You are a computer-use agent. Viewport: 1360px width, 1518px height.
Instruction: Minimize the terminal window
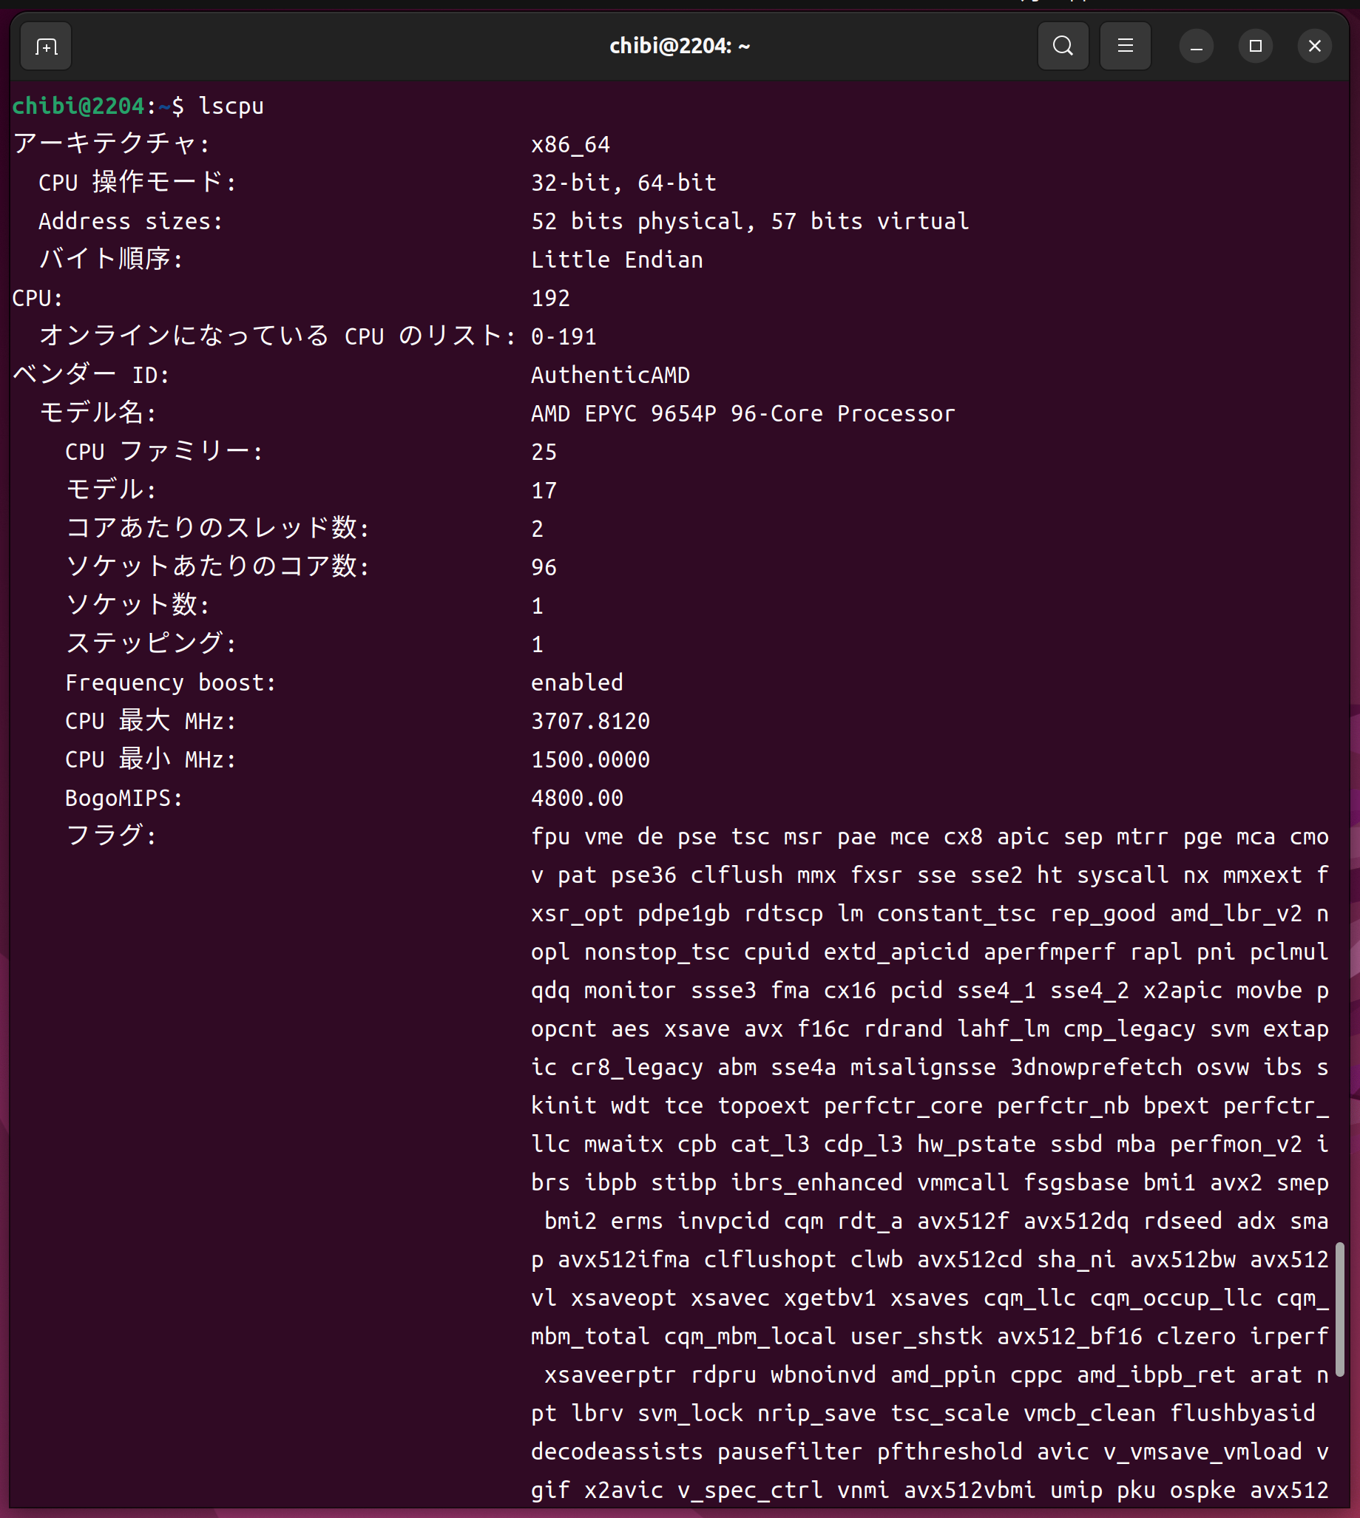pos(1196,47)
